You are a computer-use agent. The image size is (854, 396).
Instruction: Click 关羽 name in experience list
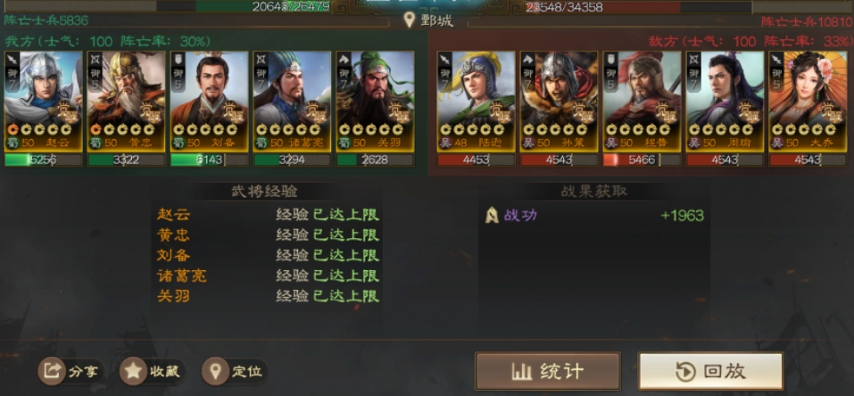click(x=173, y=296)
